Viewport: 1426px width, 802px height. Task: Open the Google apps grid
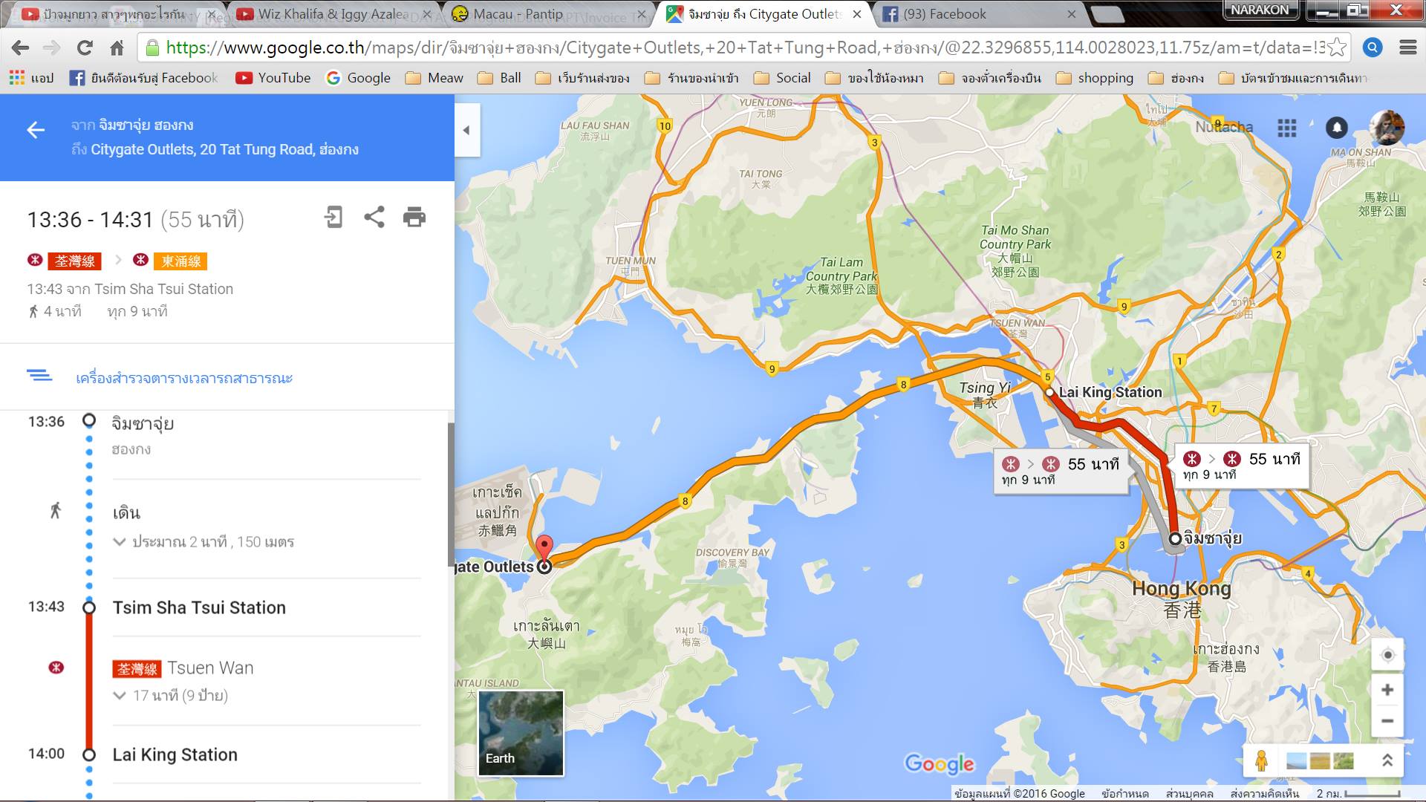(1286, 128)
